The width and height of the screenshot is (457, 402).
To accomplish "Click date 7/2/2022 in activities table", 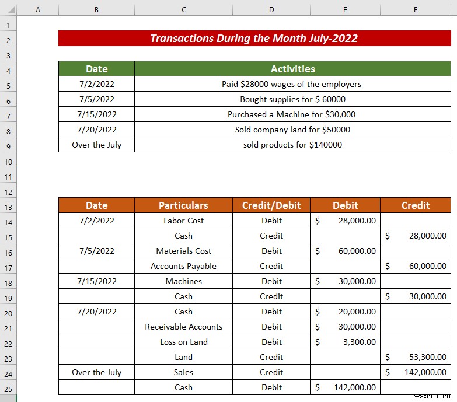I will click(96, 84).
